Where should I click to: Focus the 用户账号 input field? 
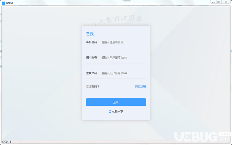point(123,58)
